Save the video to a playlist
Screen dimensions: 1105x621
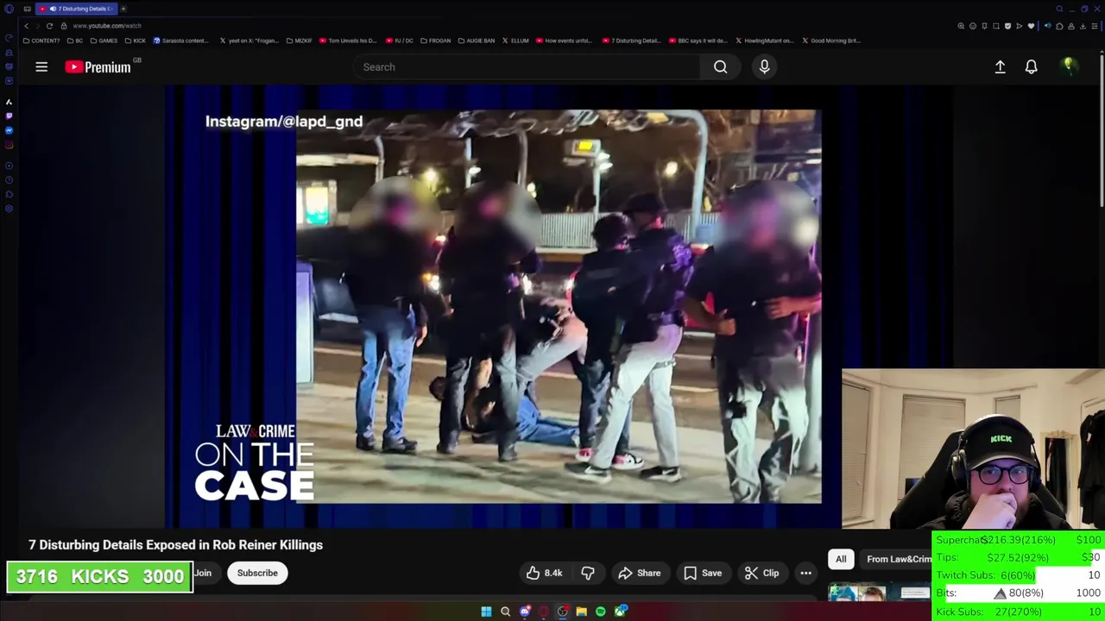703,573
